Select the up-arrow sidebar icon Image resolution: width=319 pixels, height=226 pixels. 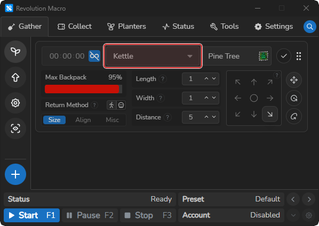click(x=15, y=77)
